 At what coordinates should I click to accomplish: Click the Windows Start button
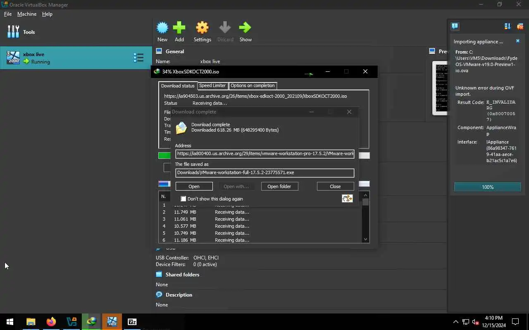pos(10,322)
